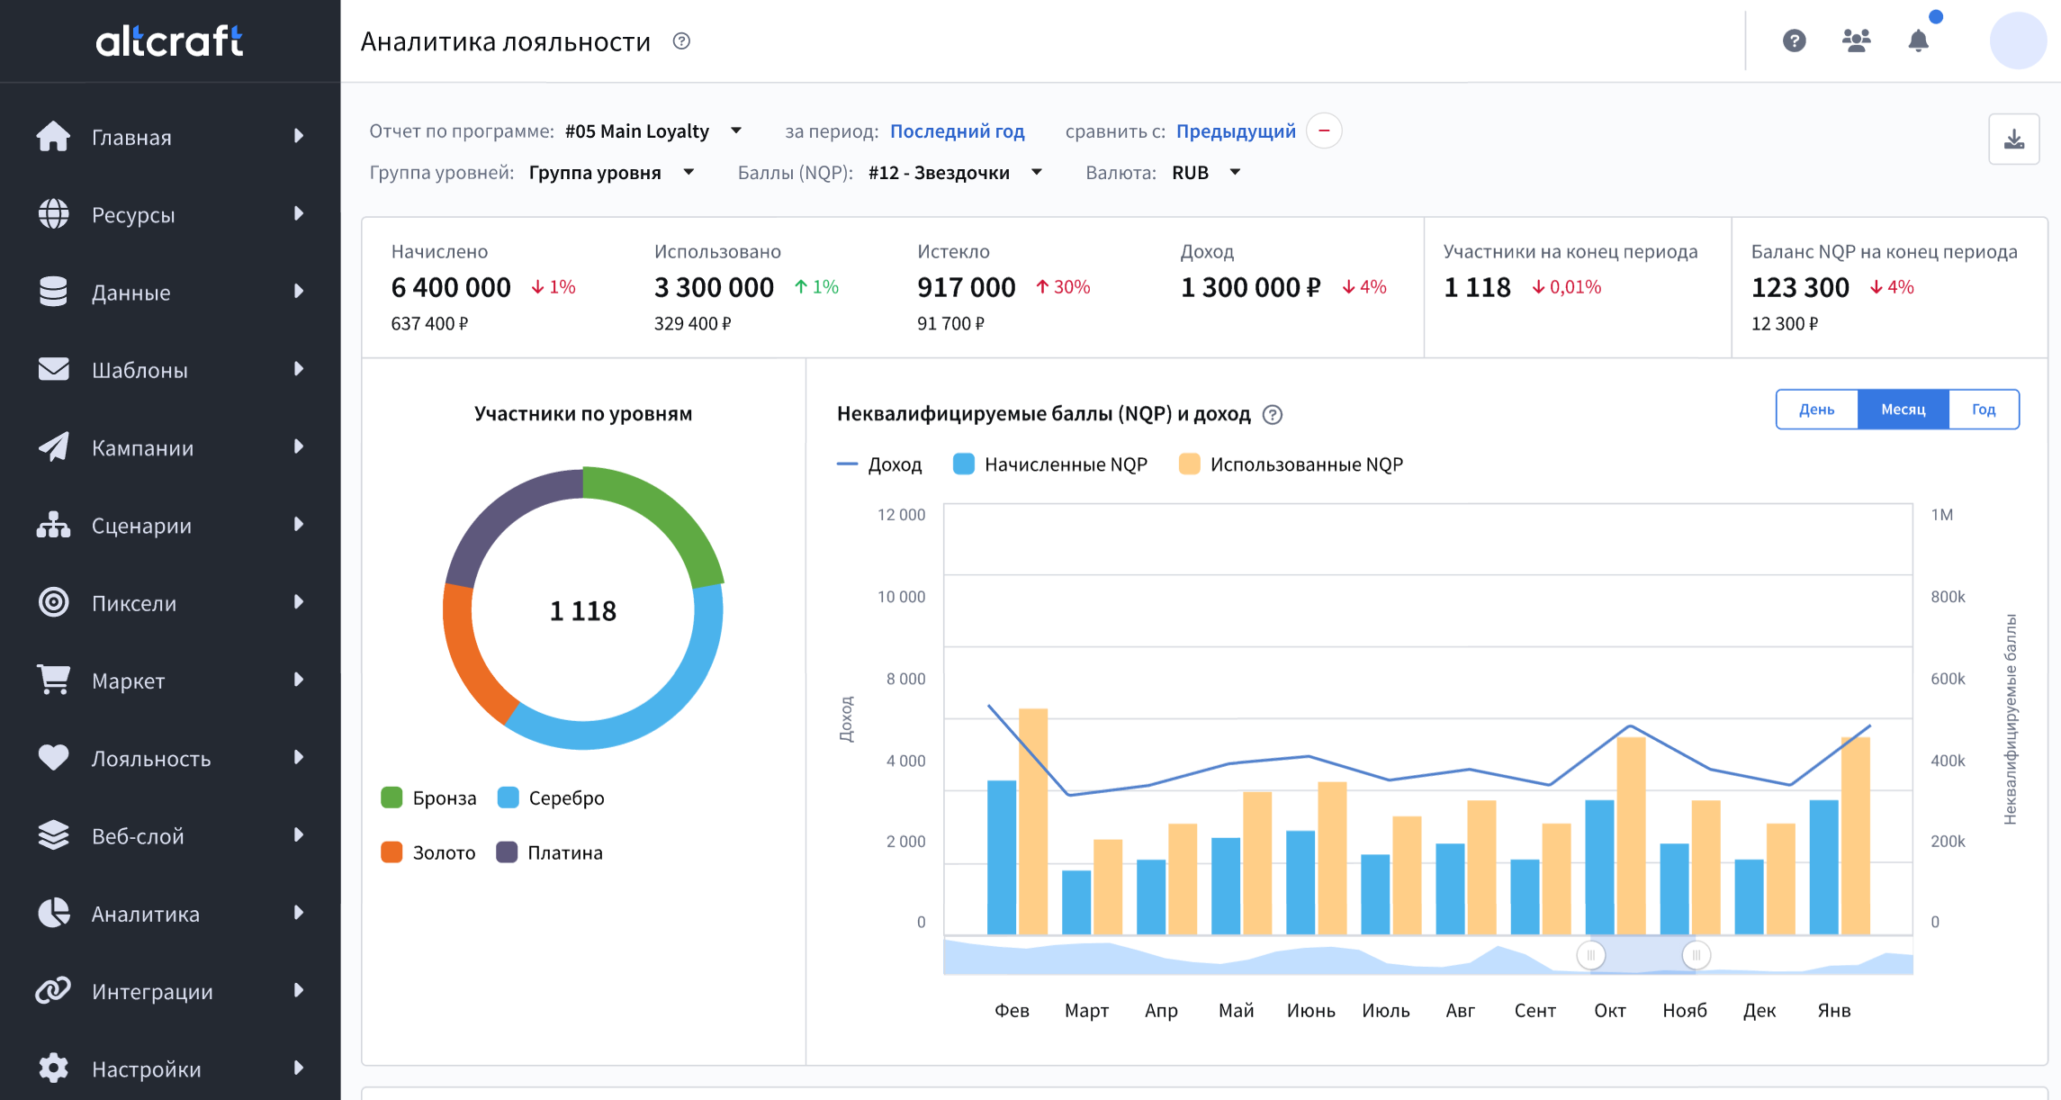Click the Предыдущий comparison link
This screenshot has height=1100, width=2061.
(1235, 131)
